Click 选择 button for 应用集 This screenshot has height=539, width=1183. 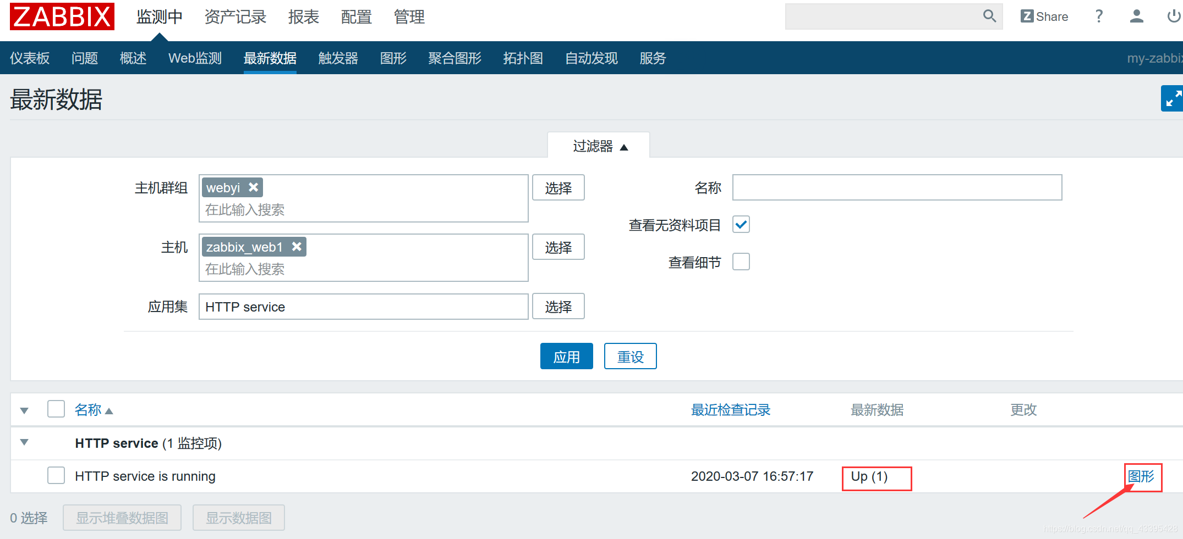(558, 307)
